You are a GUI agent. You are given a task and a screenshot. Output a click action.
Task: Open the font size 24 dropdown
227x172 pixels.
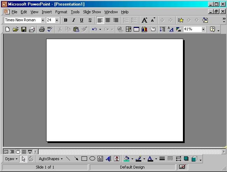(x=57, y=20)
